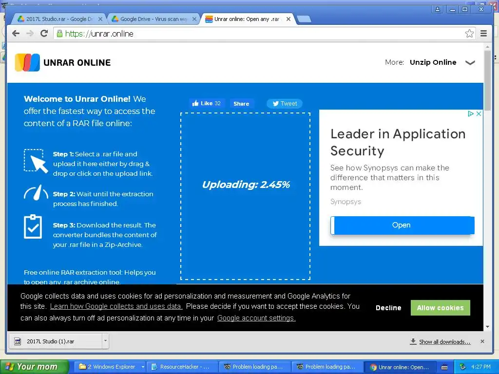
Task: Click the 2017L Studio (1).rar file icon
Action: [x=18, y=341]
